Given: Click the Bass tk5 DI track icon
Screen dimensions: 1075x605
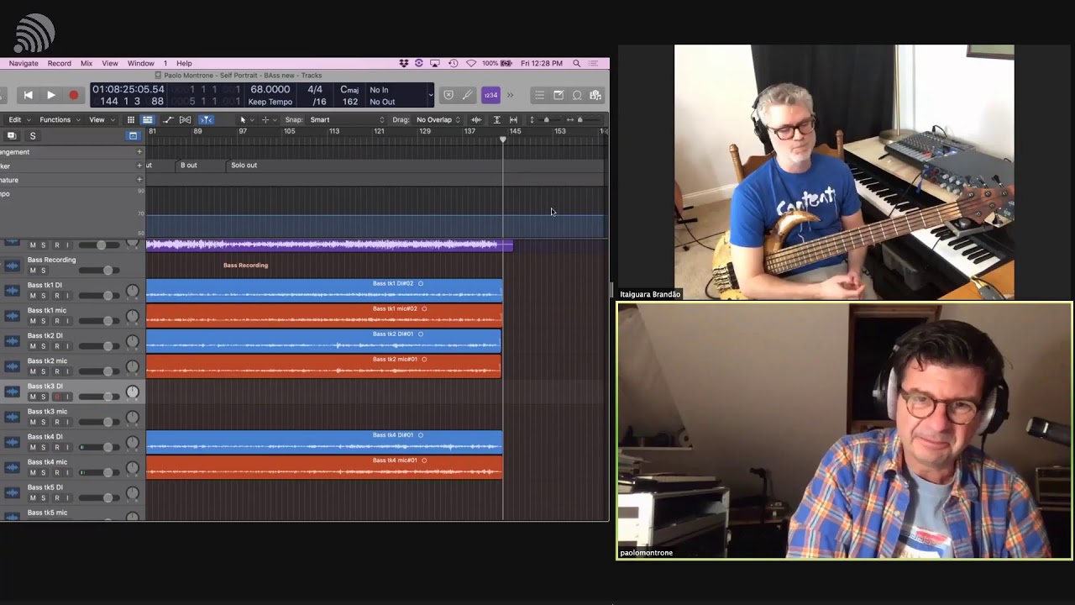Looking at the screenshot, I should 12,493.
